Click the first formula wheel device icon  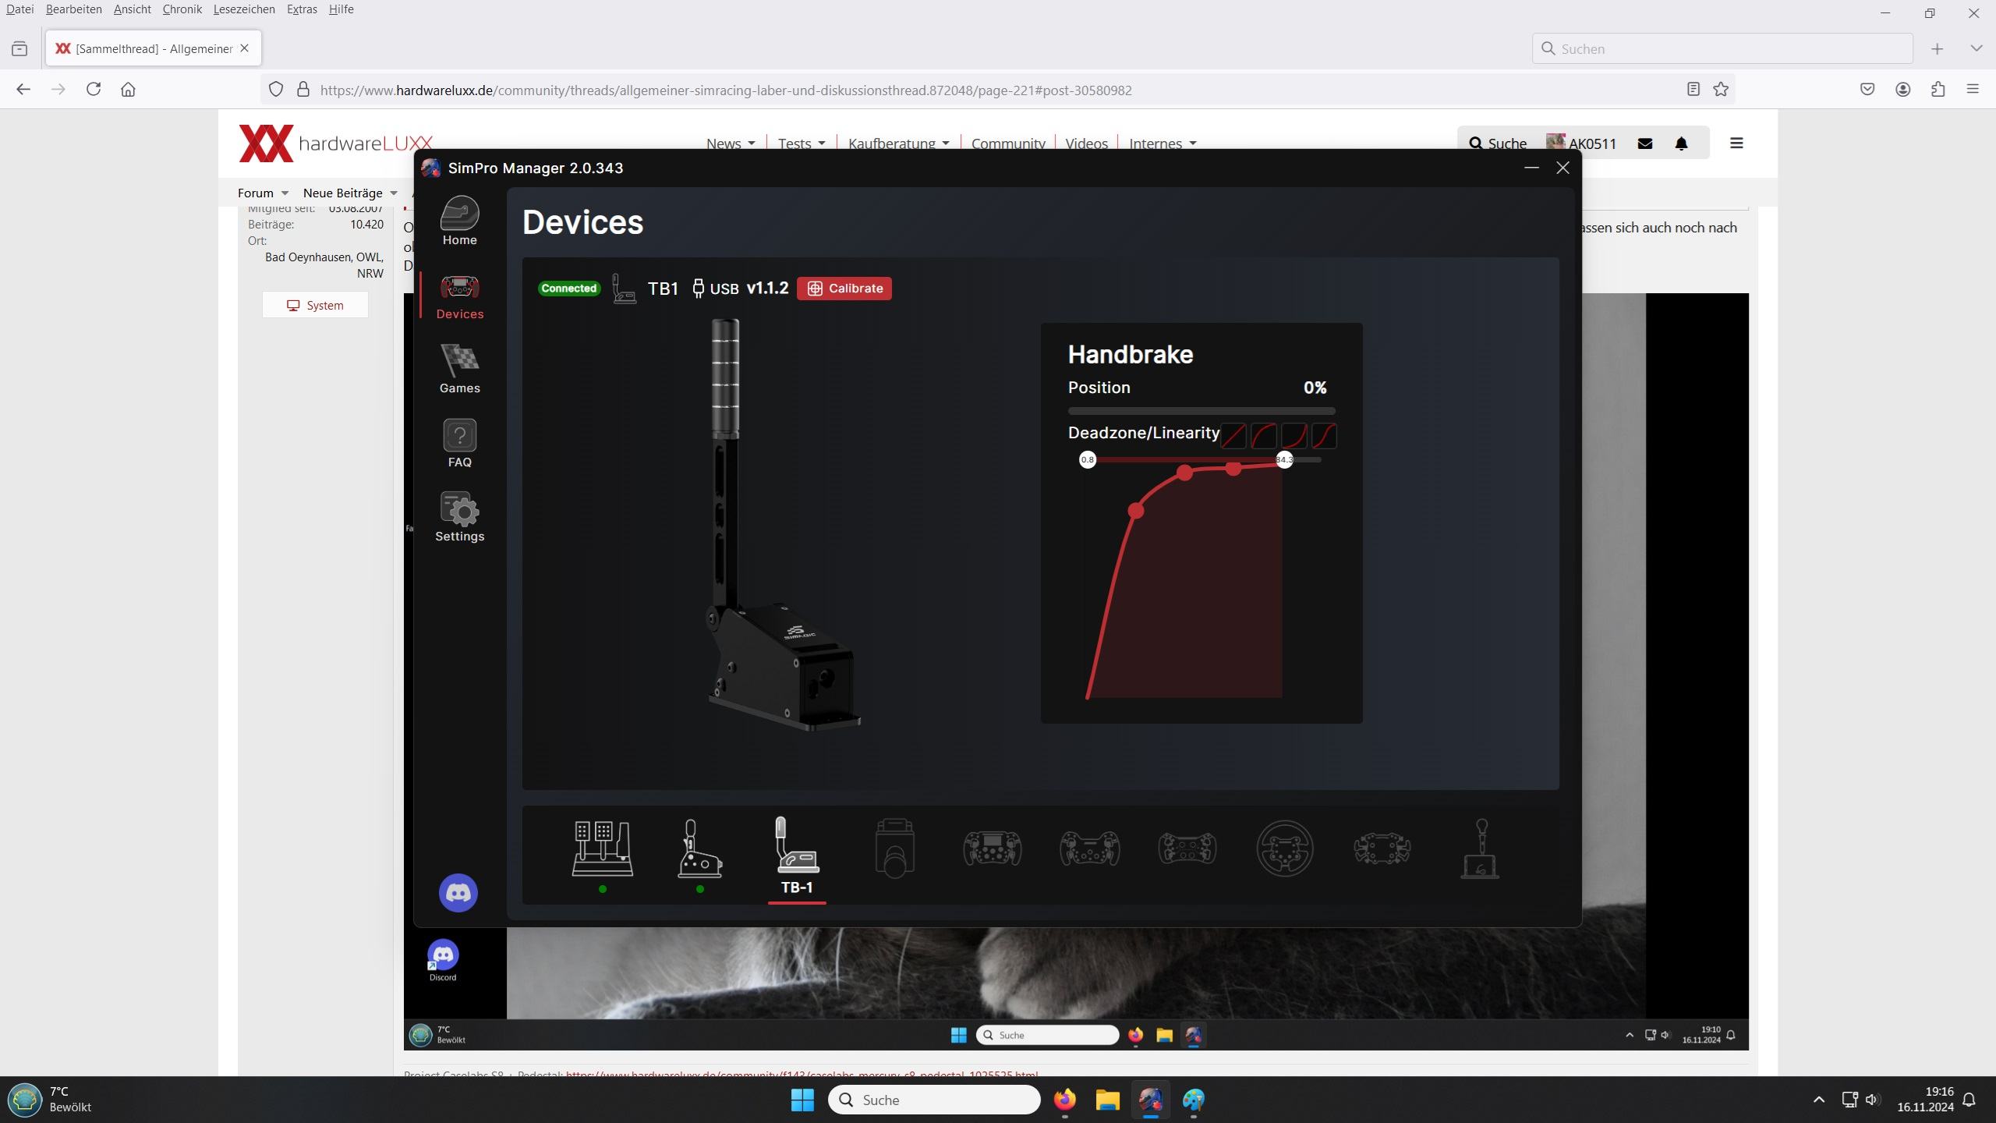992,848
